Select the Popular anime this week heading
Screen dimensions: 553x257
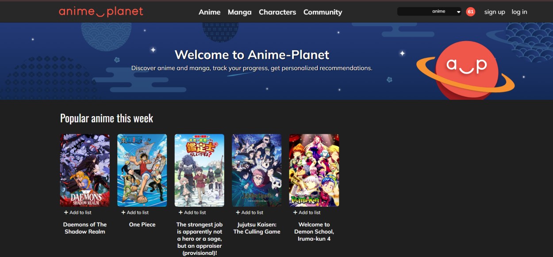tap(107, 118)
